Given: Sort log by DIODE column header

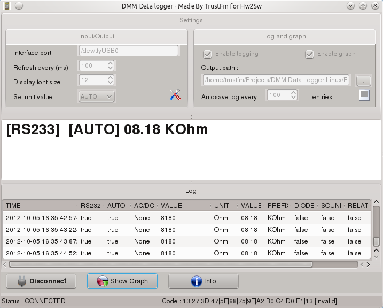Looking at the screenshot, I should (x=304, y=205).
